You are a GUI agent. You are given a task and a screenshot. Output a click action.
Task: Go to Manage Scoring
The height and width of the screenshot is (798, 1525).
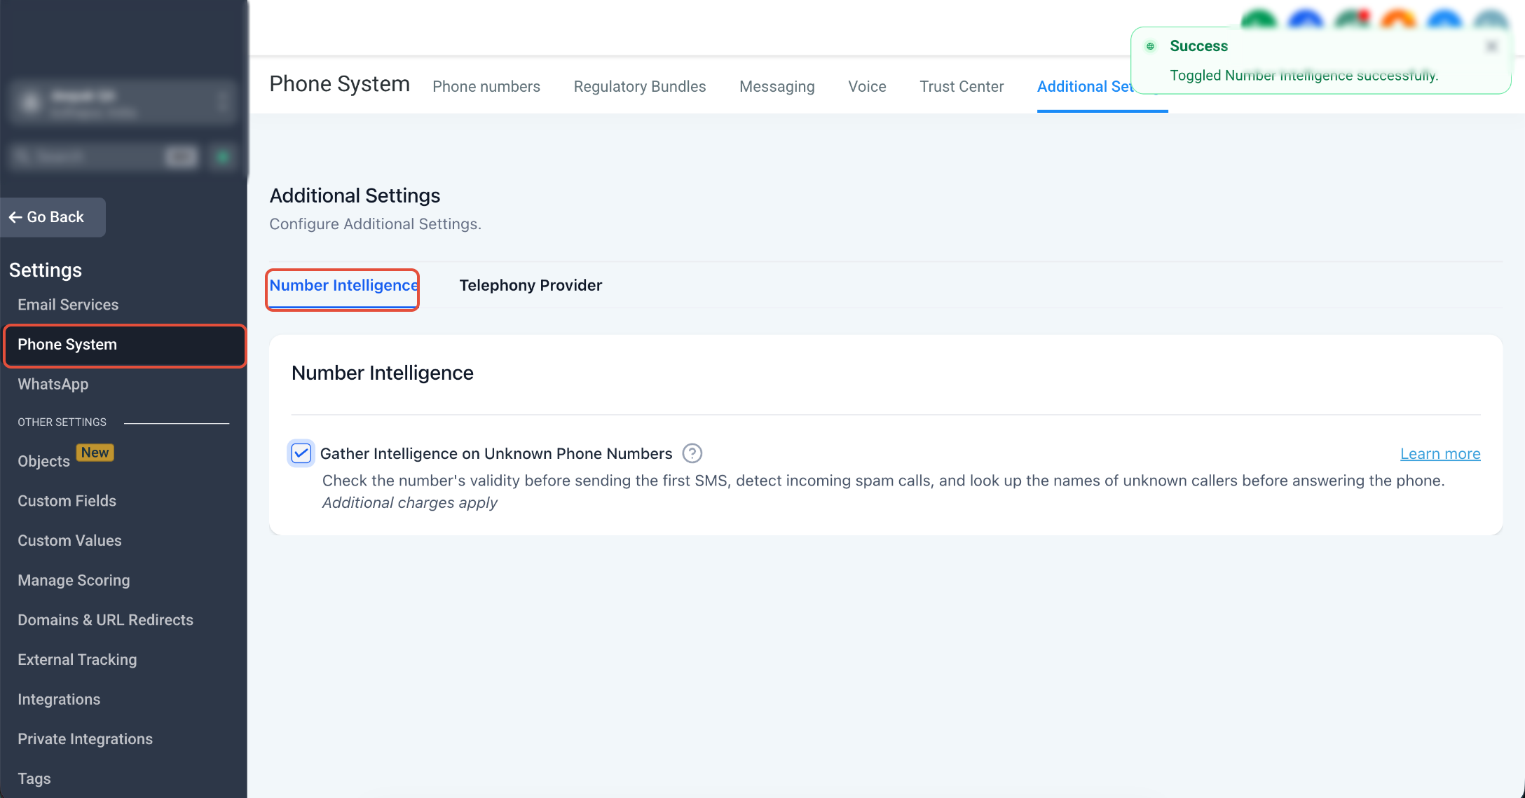pyautogui.click(x=74, y=580)
